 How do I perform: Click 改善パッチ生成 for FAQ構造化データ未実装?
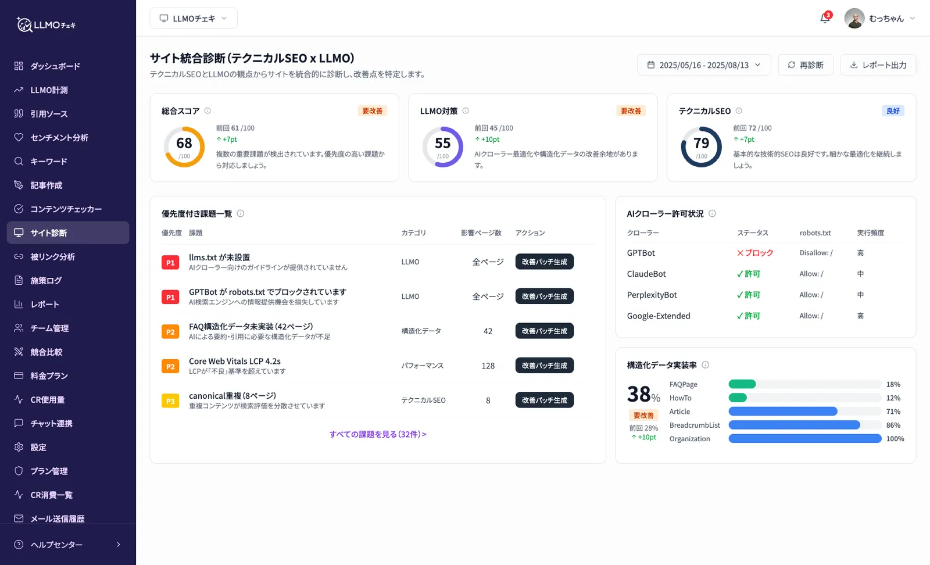(x=545, y=331)
